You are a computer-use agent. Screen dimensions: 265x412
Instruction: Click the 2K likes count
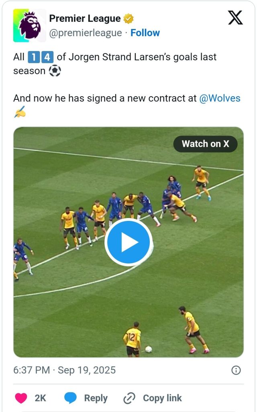coord(40,398)
